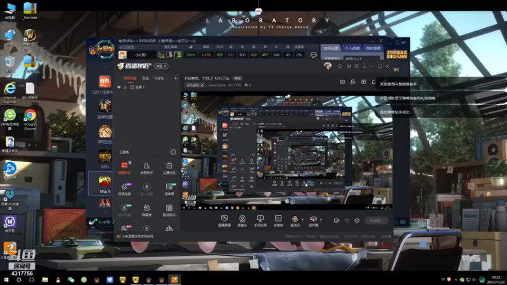Screen dimensions: 507x285
Task: Select 战神空间 in the game platform sidebar
Action: click(105, 109)
